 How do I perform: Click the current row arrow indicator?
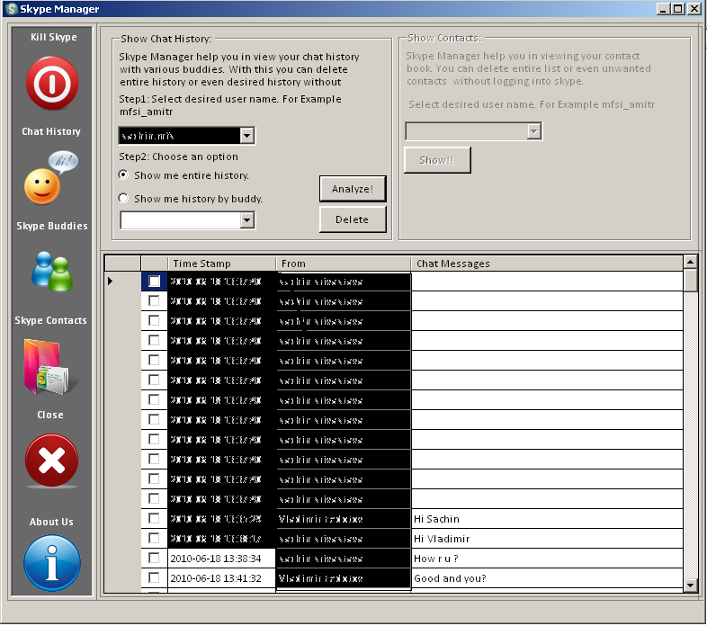click(111, 281)
